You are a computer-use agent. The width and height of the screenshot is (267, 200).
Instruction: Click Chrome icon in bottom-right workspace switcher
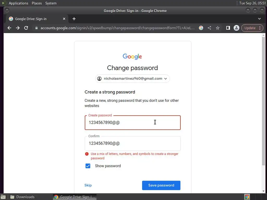pyautogui.click(x=247, y=197)
